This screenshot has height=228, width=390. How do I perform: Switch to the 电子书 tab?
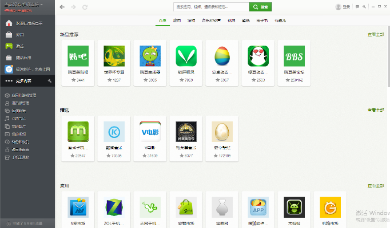point(262,21)
